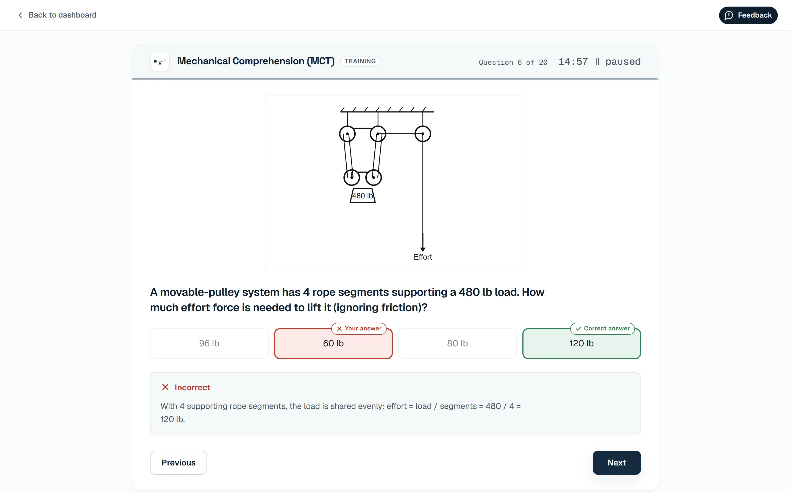Click the red X in Your answer badge
This screenshot has height=494, width=791.
339,329
